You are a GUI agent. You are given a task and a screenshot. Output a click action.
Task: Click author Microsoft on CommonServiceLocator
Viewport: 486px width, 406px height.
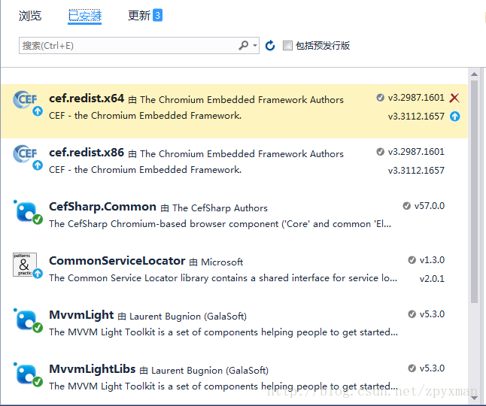point(222,262)
